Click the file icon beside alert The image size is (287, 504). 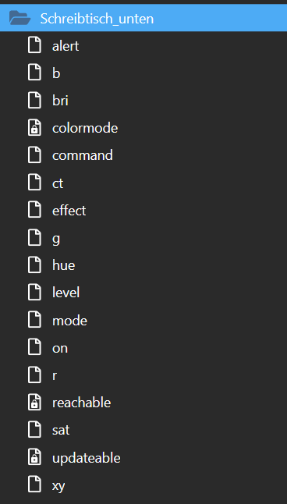[34, 45]
